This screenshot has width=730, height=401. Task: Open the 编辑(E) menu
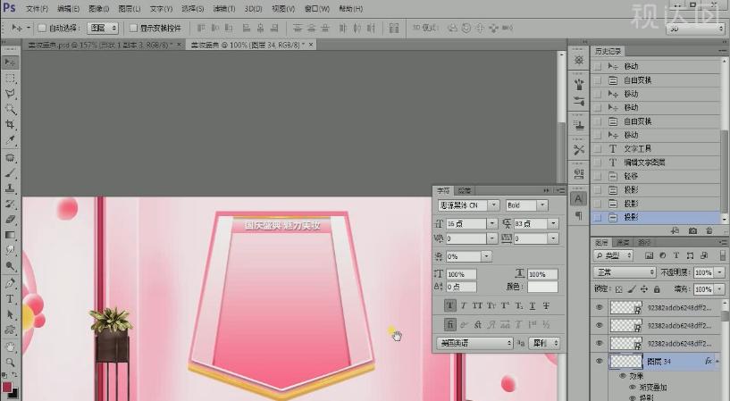click(69, 9)
